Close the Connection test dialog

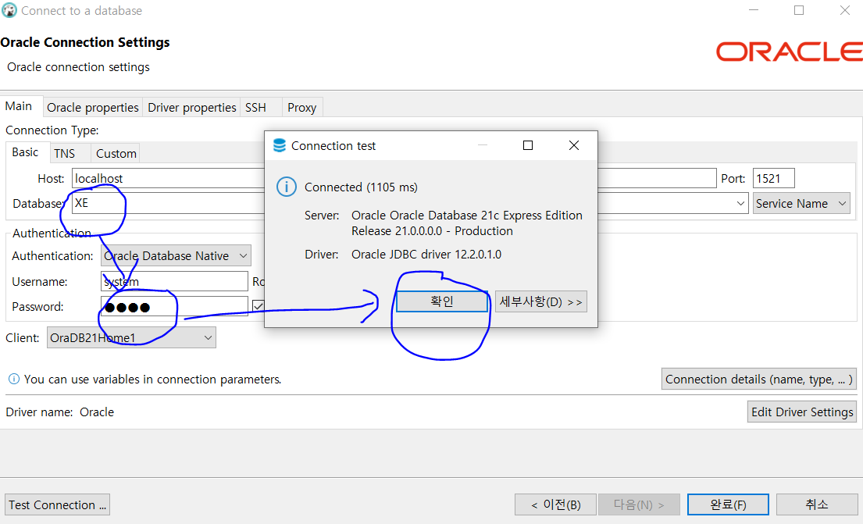574,145
